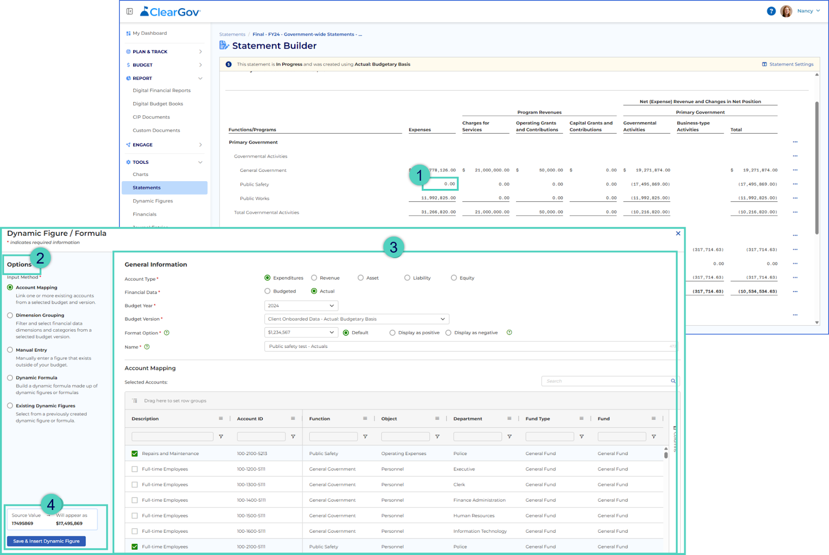Viewport: 829px width, 555px height.
Task: Click the Account ID column filter funnel
Action: click(293, 436)
